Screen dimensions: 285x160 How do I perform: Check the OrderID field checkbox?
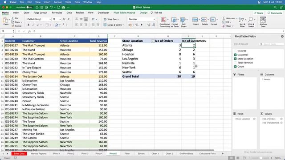click(x=235, y=51)
